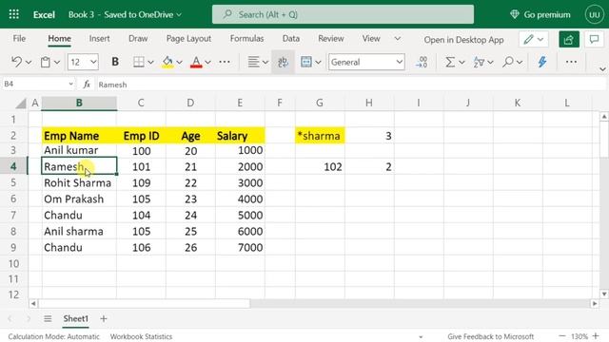This screenshot has width=609, height=342.
Task: Click the UU account avatar
Action: click(594, 15)
